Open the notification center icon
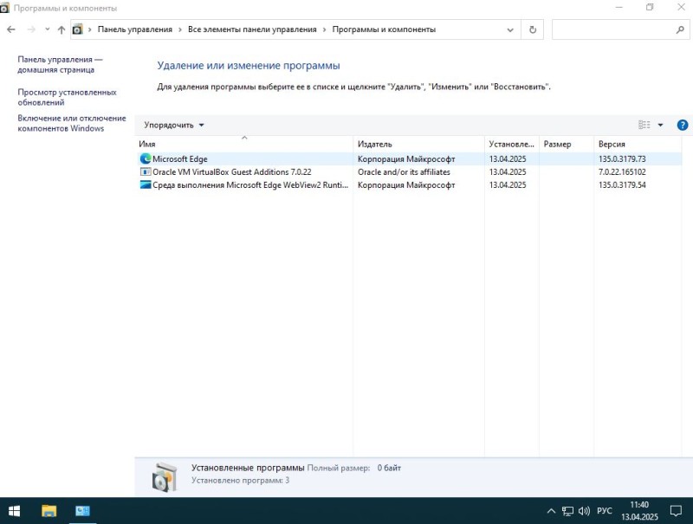This screenshot has height=524, width=693. pyautogui.click(x=676, y=511)
